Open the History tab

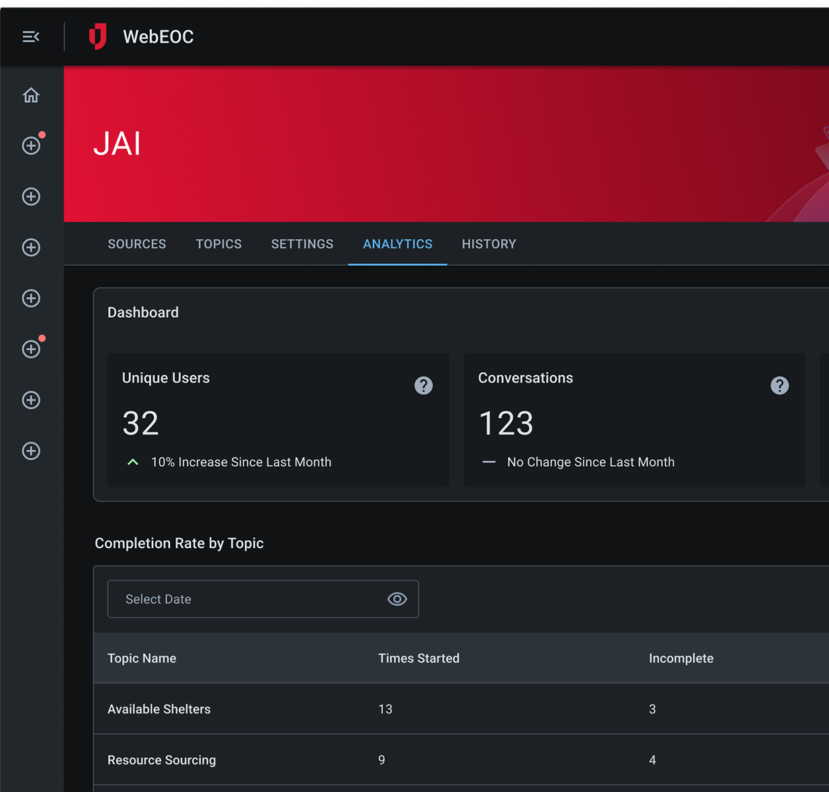[x=489, y=244]
